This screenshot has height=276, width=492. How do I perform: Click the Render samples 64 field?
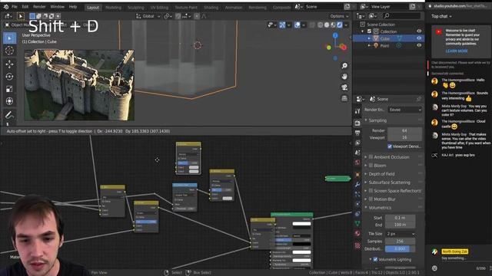(405, 130)
